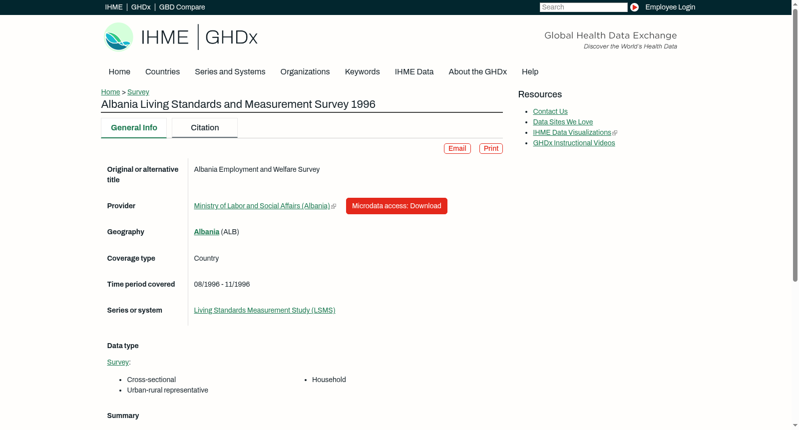
Task: Select the General Info tab
Action: (134, 128)
